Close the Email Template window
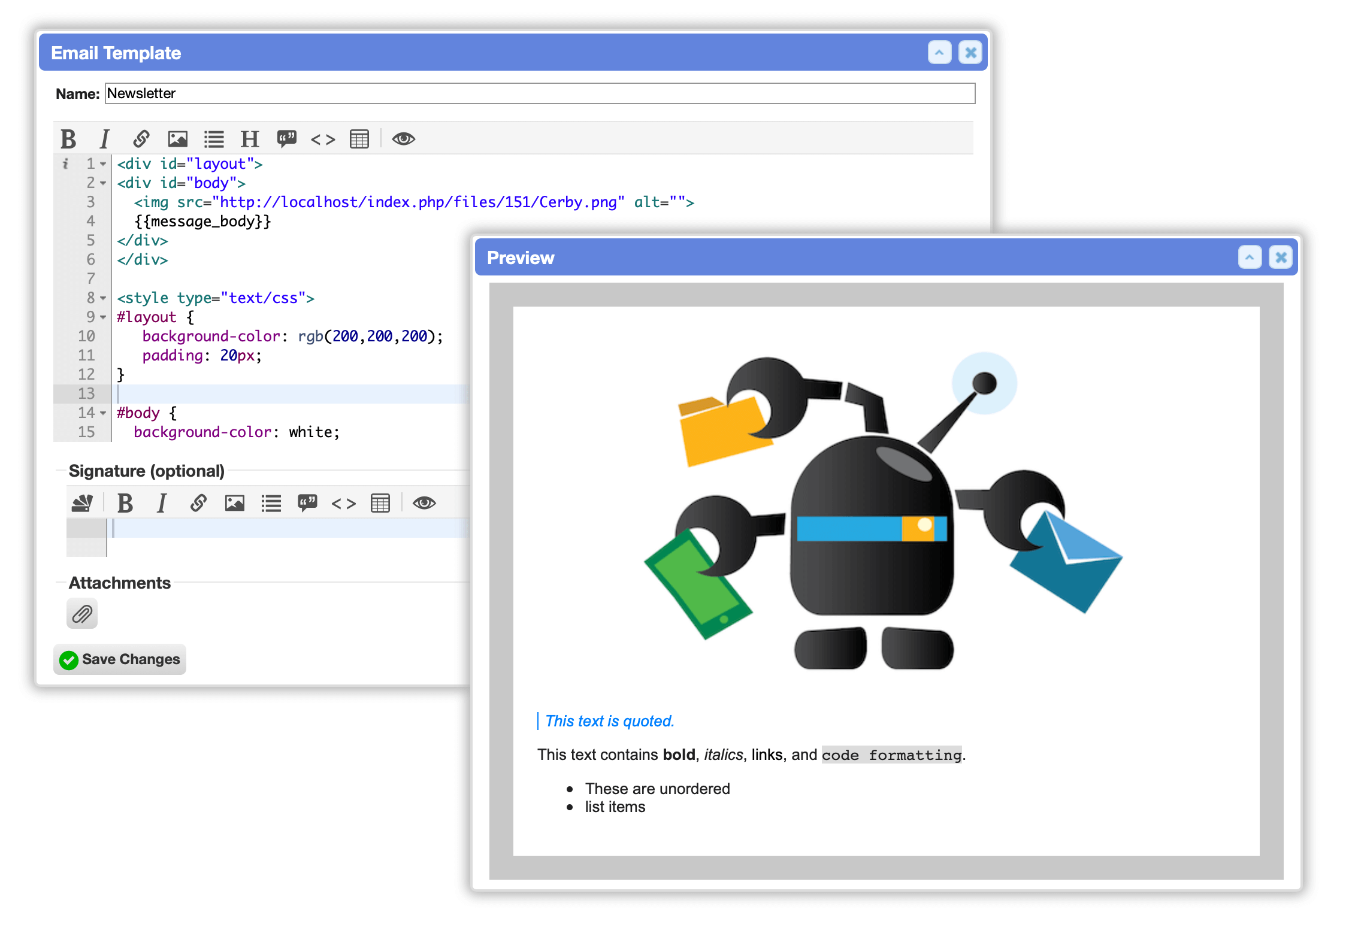 (x=970, y=53)
